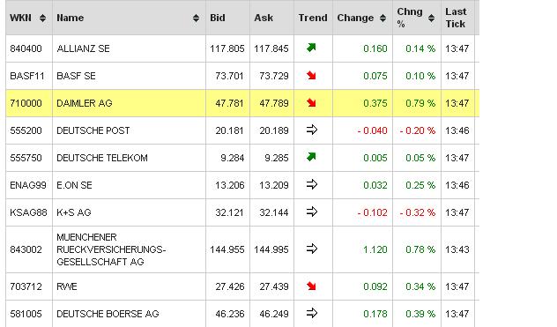557x327 pixels.
Task: Click WKN code ENAG99
Action: [28, 185]
